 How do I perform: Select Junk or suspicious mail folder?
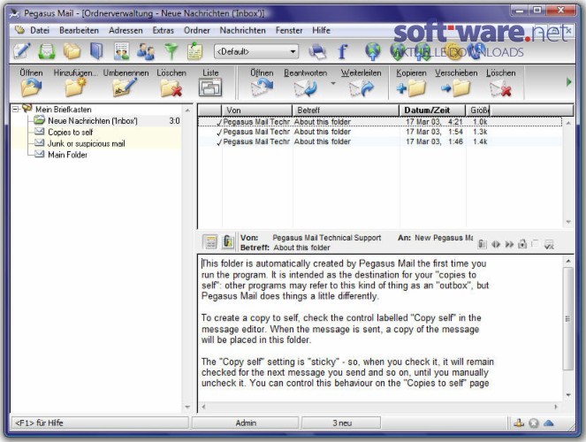[x=87, y=143]
